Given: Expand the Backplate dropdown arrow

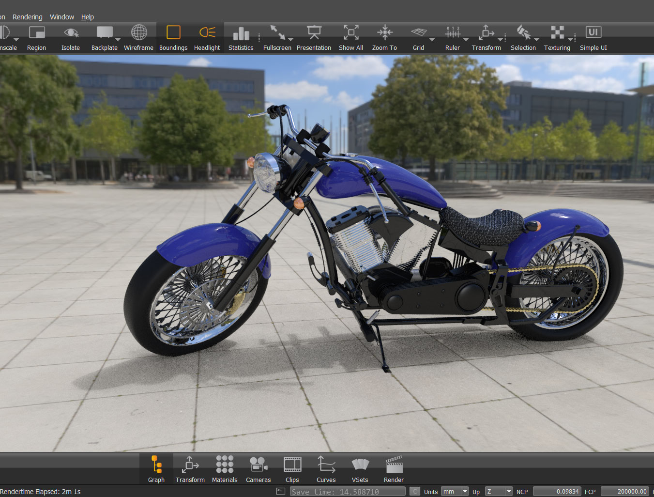Looking at the screenshot, I should coord(118,40).
